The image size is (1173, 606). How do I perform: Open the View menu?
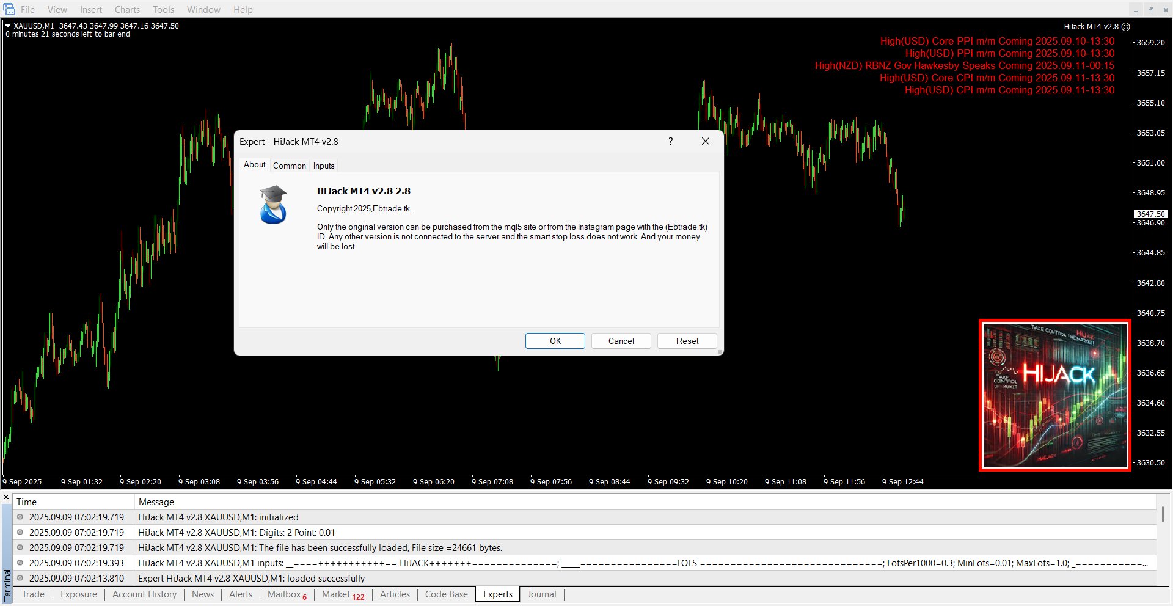pyautogui.click(x=57, y=9)
